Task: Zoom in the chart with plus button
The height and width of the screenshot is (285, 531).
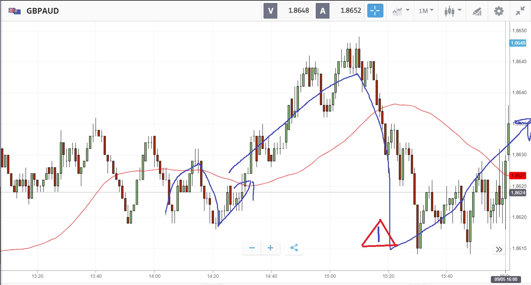Action: [270, 248]
